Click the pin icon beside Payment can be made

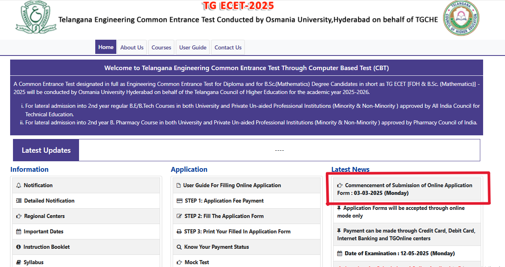pyautogui.click(x=339, y=231)
